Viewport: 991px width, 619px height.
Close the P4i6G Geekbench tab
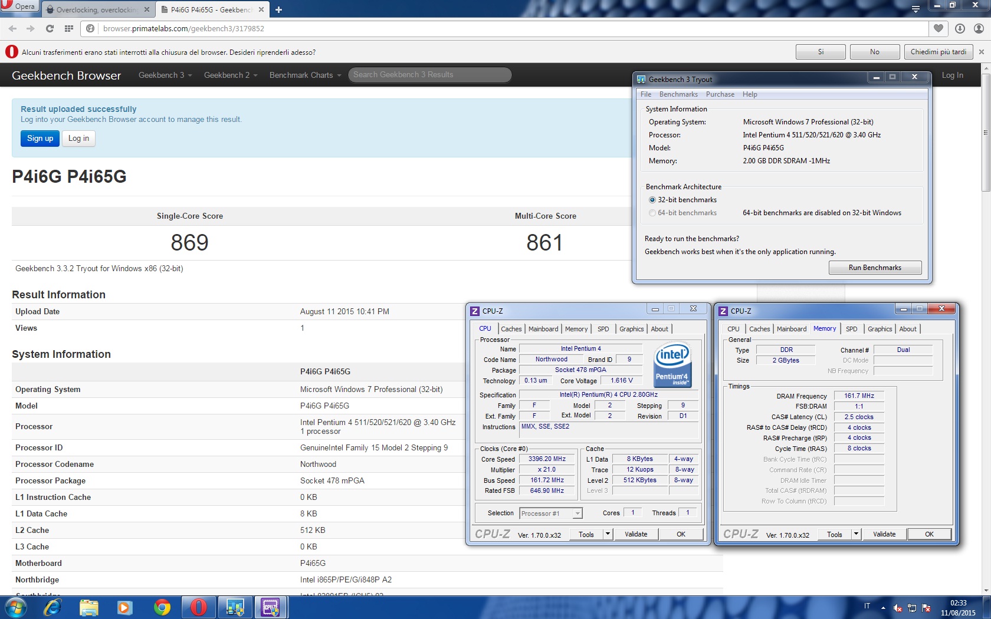260,9
